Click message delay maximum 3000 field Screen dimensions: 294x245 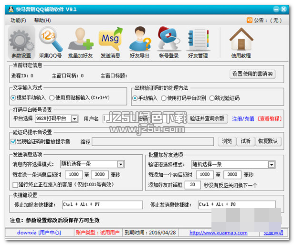[100, 175]
